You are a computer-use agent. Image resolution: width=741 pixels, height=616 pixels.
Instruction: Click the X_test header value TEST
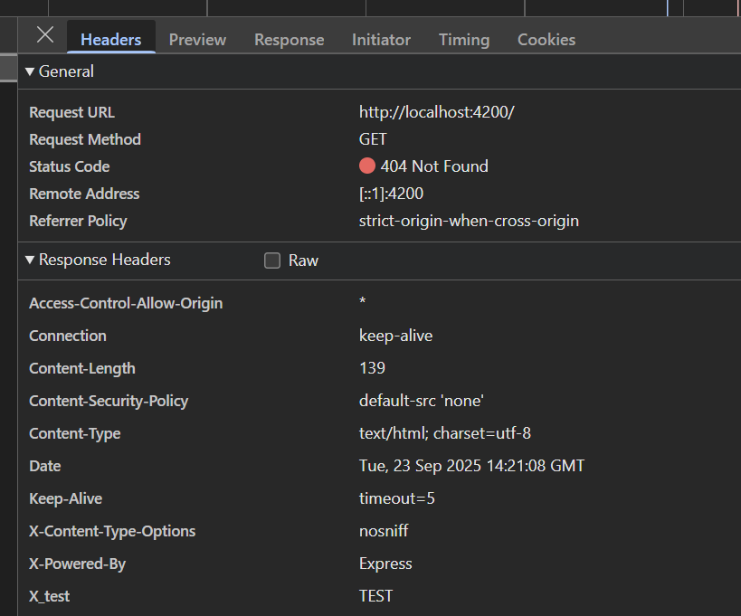(375, 596)
